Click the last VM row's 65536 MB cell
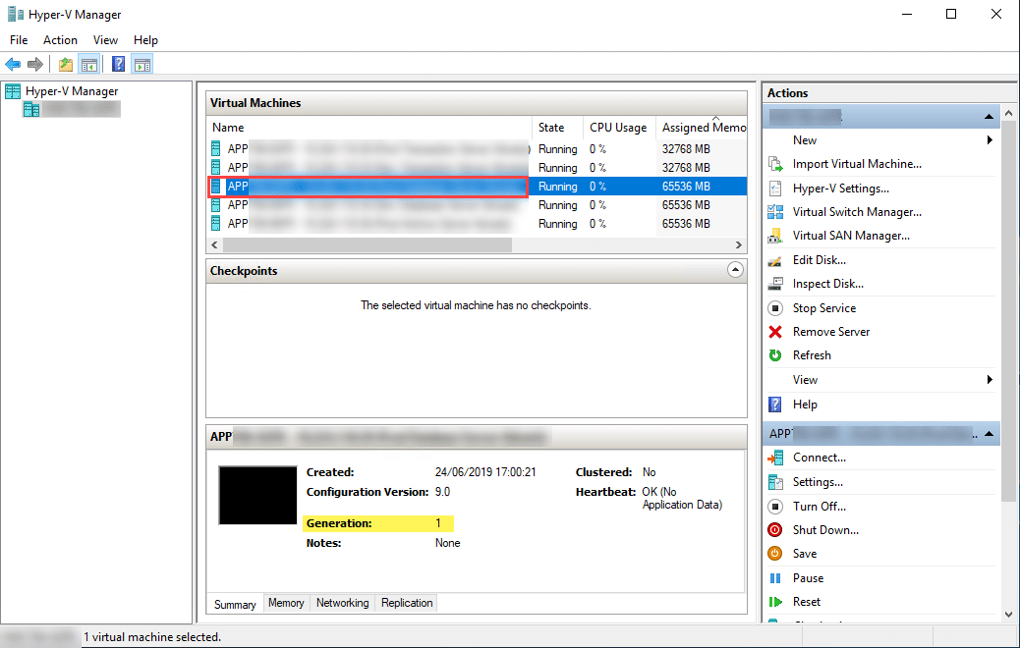1020x648 pixels. [x=686, y=224]
